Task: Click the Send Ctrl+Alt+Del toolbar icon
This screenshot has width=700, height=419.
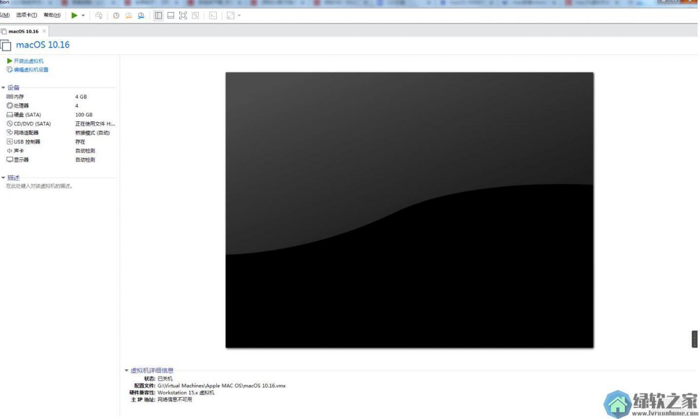Action: pos(99,15)
